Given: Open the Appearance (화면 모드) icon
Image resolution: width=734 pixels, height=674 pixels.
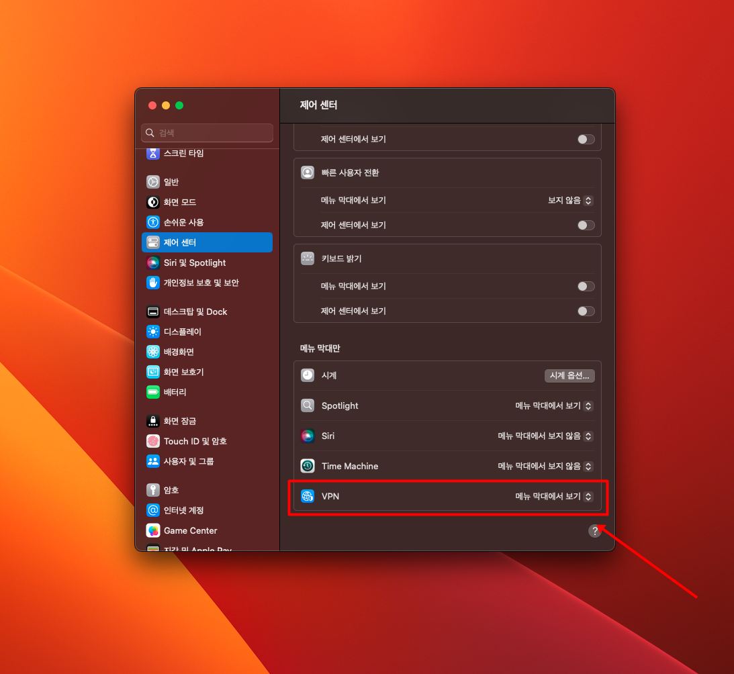Looking at the screenshot, I should [x=153, y=202].
